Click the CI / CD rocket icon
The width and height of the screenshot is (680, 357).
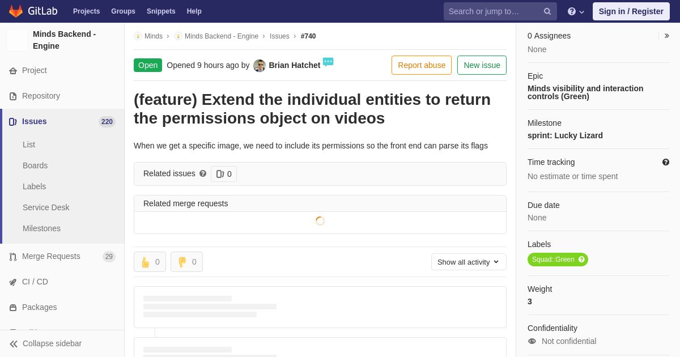[13, 282]
